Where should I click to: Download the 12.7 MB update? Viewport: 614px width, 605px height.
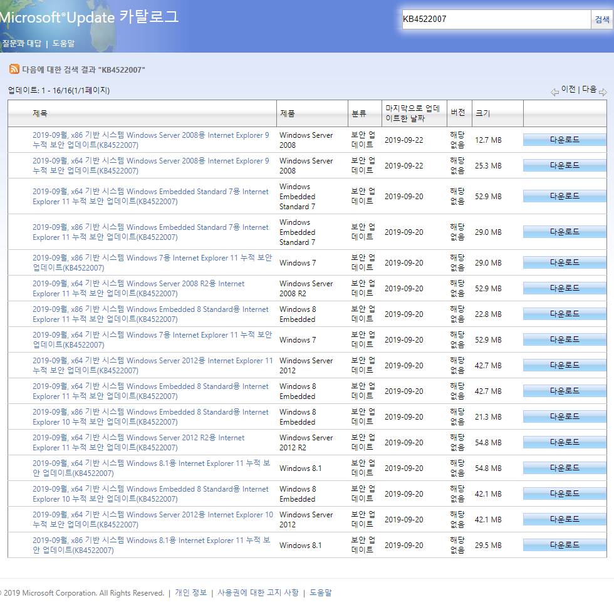(565, 140)
